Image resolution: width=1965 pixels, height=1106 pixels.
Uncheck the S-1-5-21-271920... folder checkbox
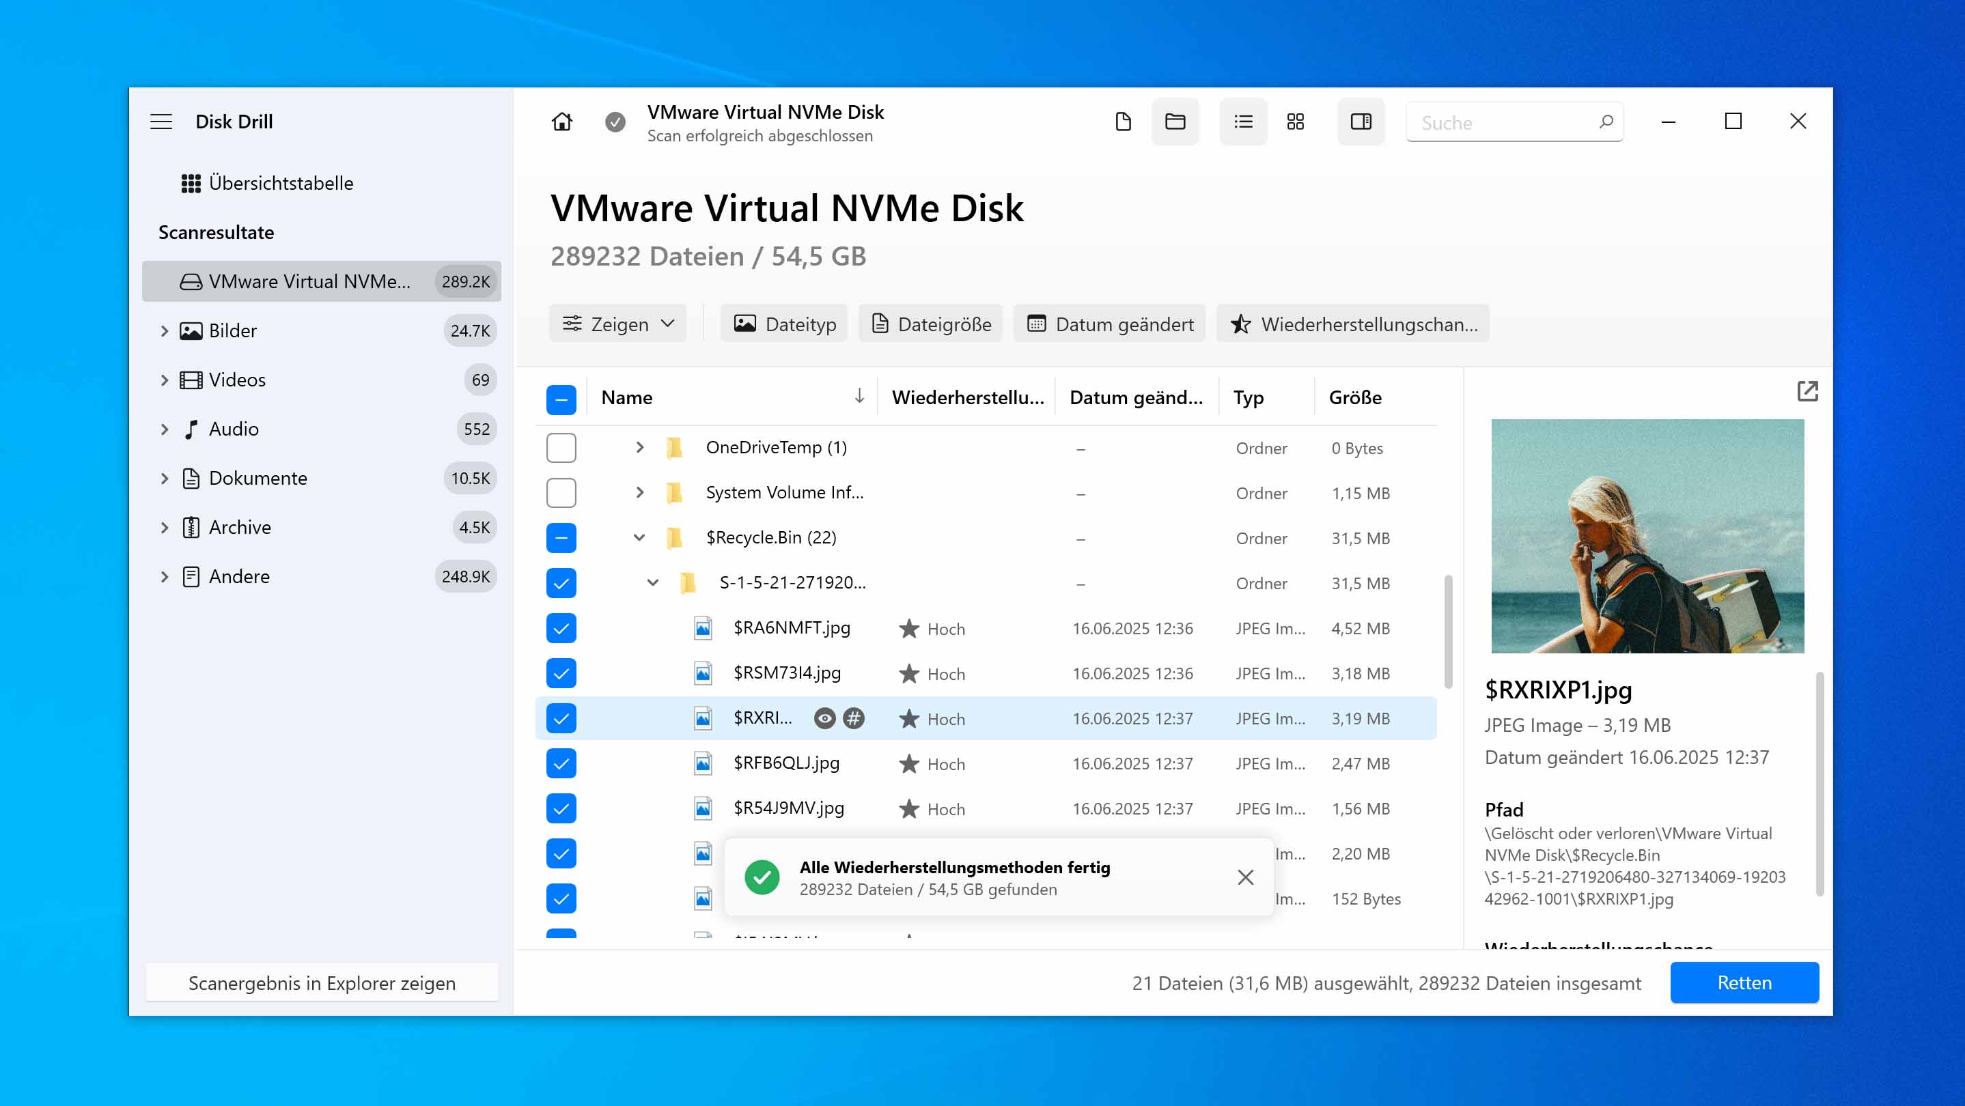[x=561, y=583]
